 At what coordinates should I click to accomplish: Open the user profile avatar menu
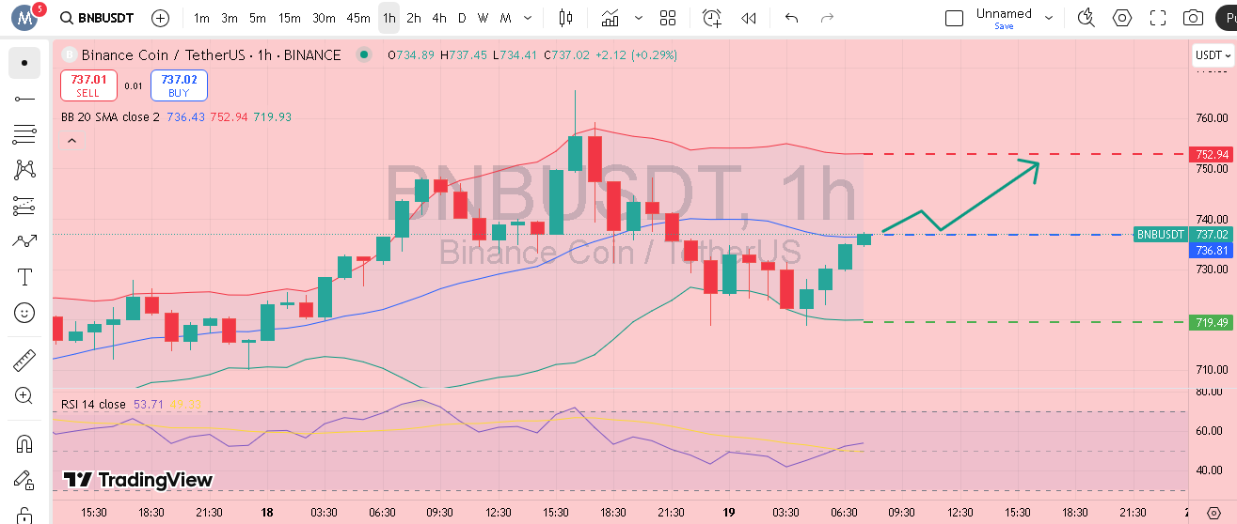click(24, 18)
